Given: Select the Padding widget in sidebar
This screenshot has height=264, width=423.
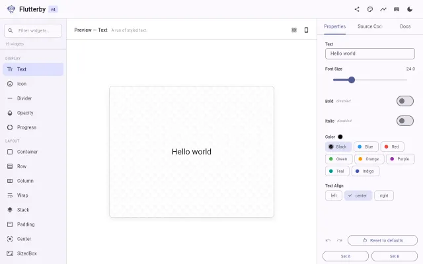Looking at the screenshot, I should [33, 224].
